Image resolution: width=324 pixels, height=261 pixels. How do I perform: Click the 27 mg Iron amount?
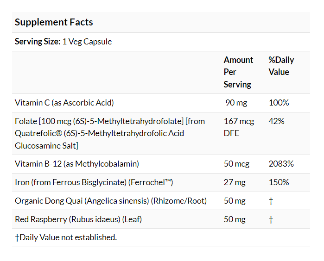235,182
